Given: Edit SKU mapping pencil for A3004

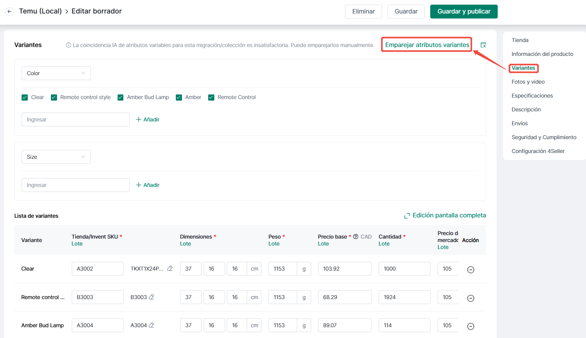Looking at the screenshot, I should pyautogui.click(x=152, y=325).
